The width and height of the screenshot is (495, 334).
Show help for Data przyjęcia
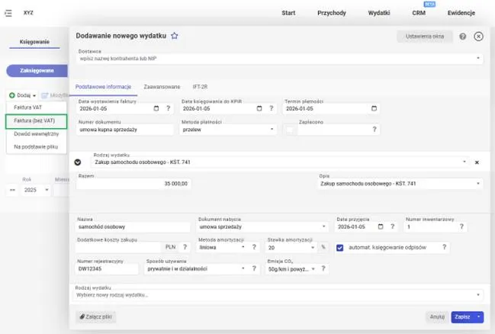pos(392,226)
